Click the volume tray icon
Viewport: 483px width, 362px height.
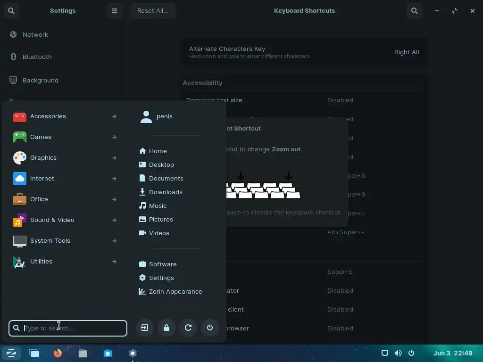pyautogui.click(x=398, y=353)
